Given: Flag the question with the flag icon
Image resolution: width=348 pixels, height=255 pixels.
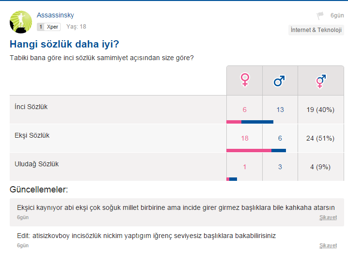Looking at the screenshot, I should [320, 16].
